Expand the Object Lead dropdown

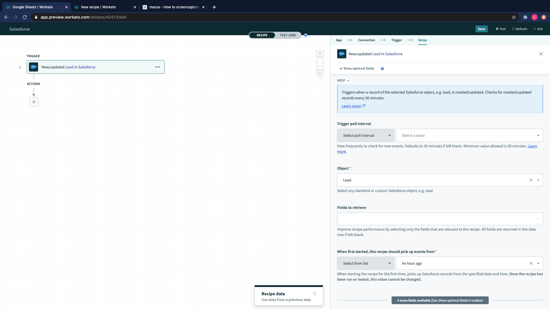coord(538,180)
